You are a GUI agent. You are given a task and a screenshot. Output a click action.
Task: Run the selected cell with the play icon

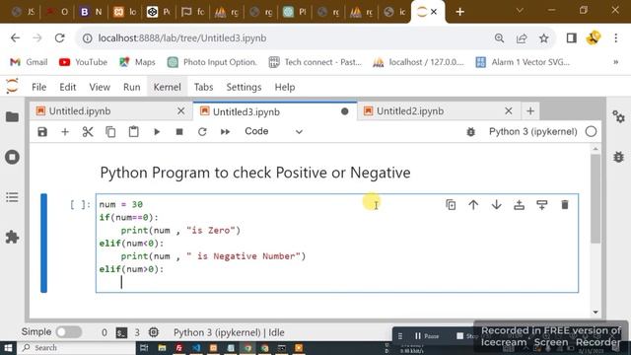[x=157, y=132]
